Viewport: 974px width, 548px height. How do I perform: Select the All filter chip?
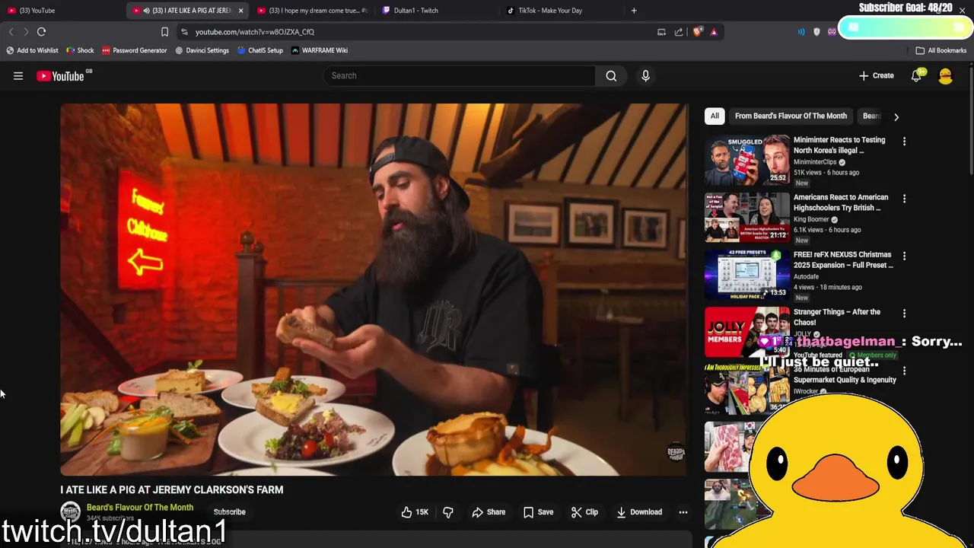click(715, 116)
